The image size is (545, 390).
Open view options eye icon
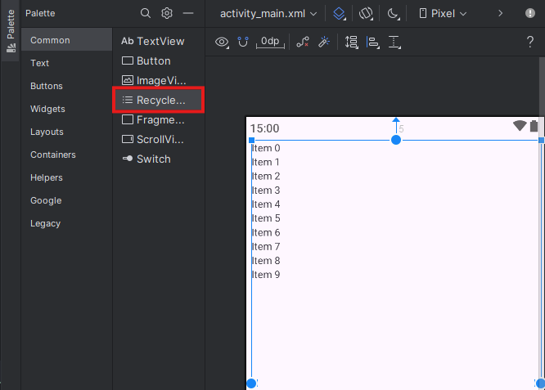(222, 42)
